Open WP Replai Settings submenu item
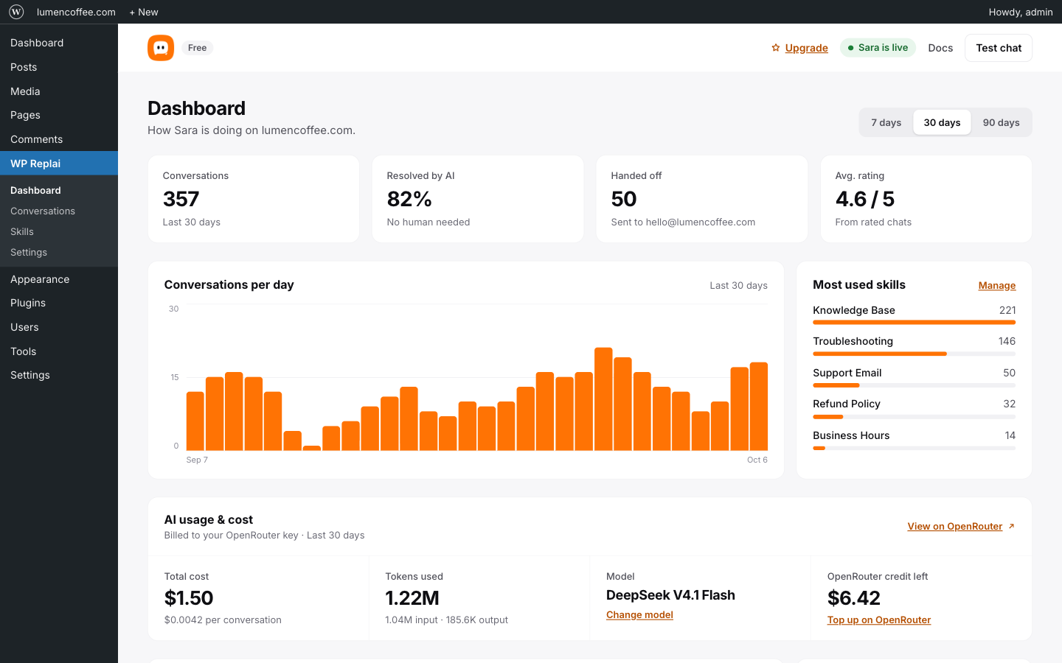Screen dimensions: 1062x663 click(x=59, y=252)
